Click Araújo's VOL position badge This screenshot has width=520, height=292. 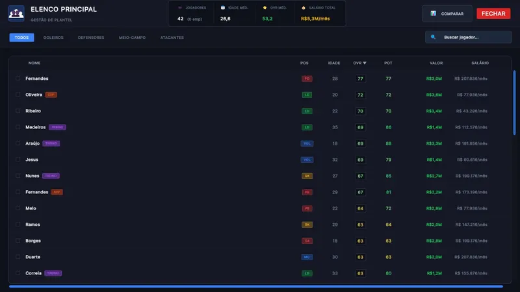click(307, 143)
